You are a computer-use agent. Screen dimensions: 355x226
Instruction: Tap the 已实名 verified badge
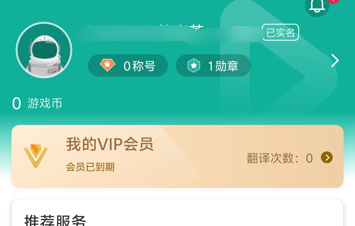[280, 32]
